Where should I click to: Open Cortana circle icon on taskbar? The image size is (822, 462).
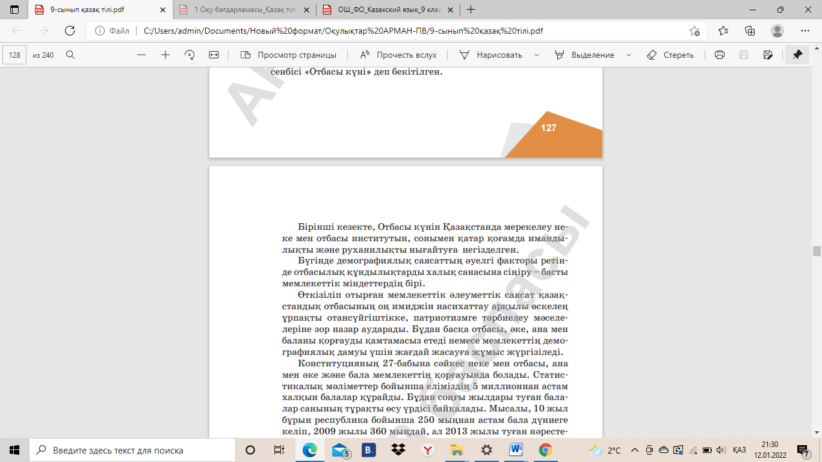(x=250, y=450)
